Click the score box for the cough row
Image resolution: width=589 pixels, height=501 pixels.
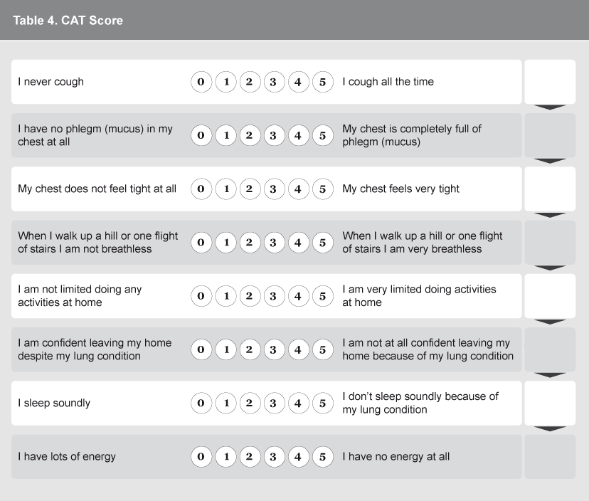pyautogui.click(x=549, y=82)
